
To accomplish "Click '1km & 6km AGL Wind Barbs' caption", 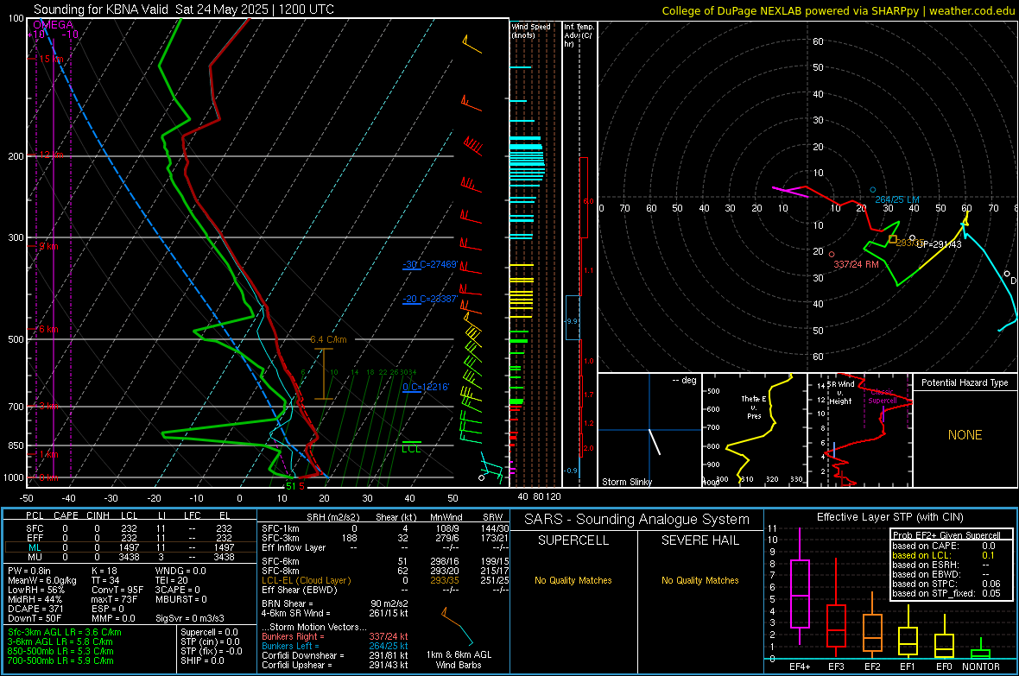I will pos(459,660).
